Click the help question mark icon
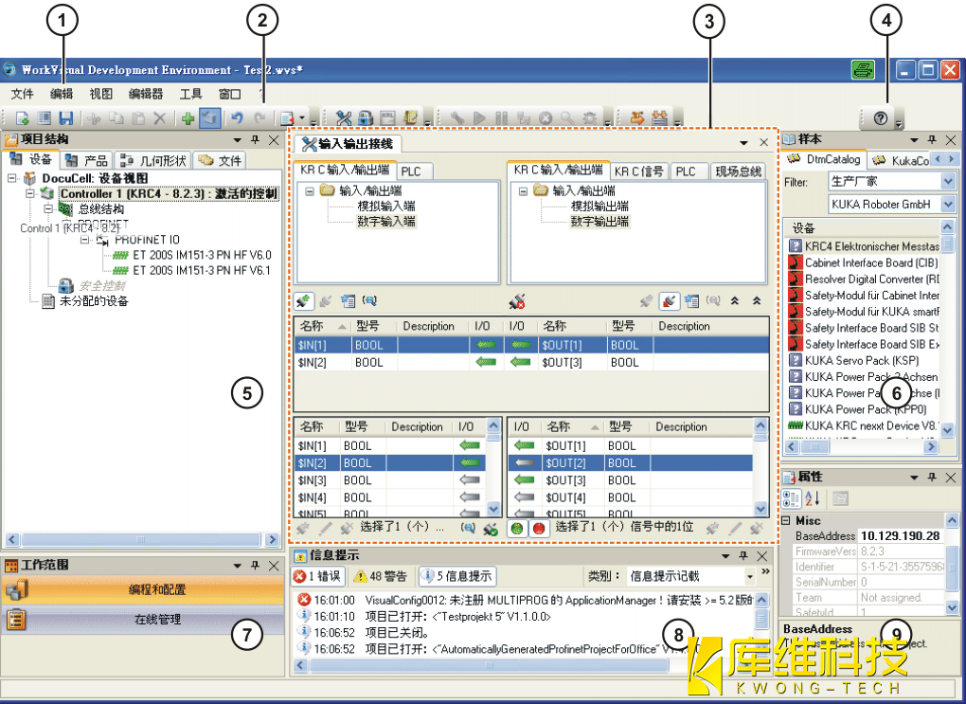The image size is (966, 704). coord(880,118)
